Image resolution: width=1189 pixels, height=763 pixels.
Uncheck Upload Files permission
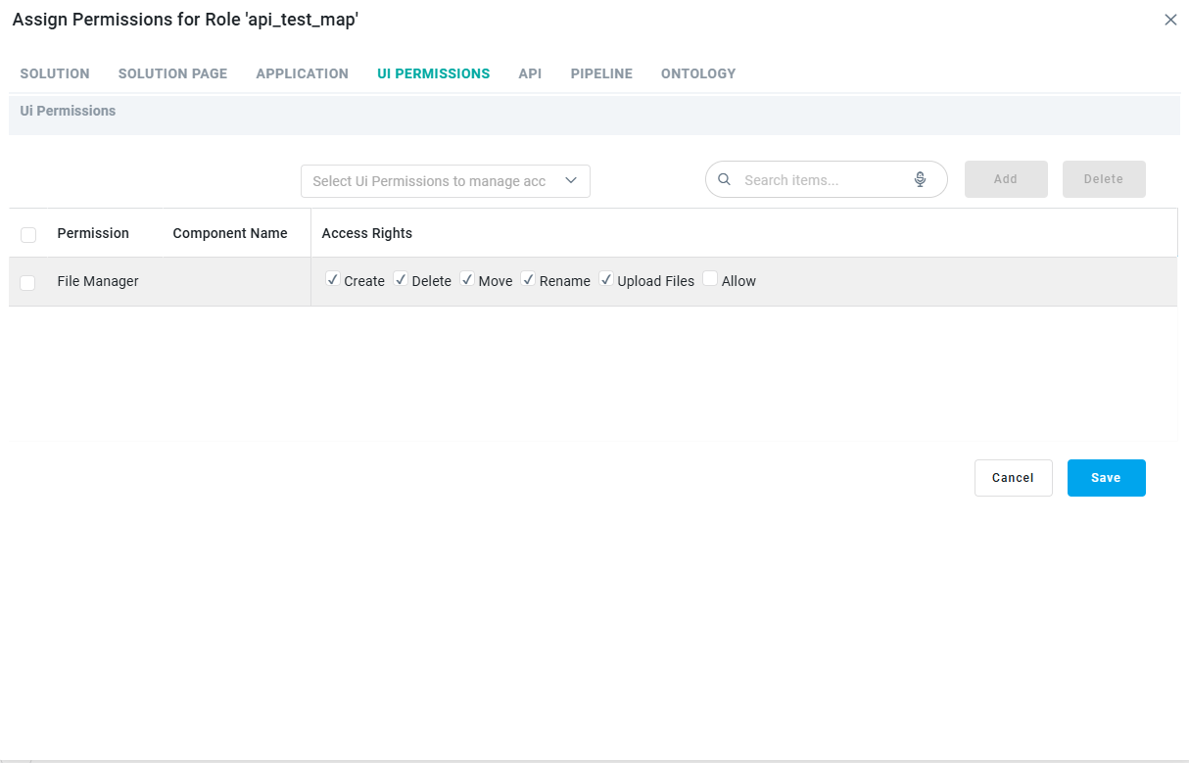[x=606, y=279]
